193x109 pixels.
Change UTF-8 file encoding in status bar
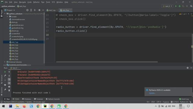tap(159, 102)
